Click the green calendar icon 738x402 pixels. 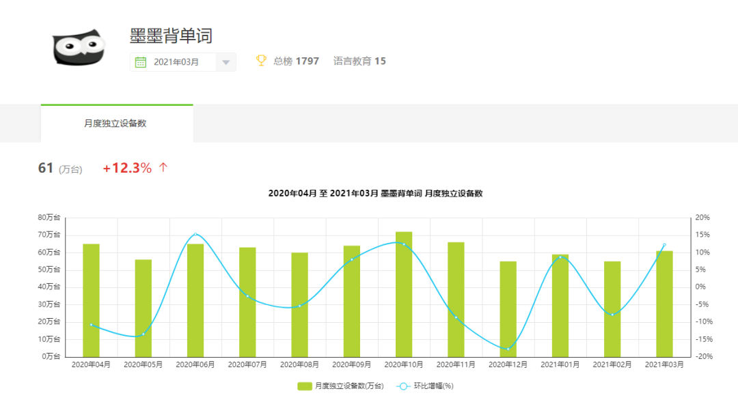pos(140,62)
